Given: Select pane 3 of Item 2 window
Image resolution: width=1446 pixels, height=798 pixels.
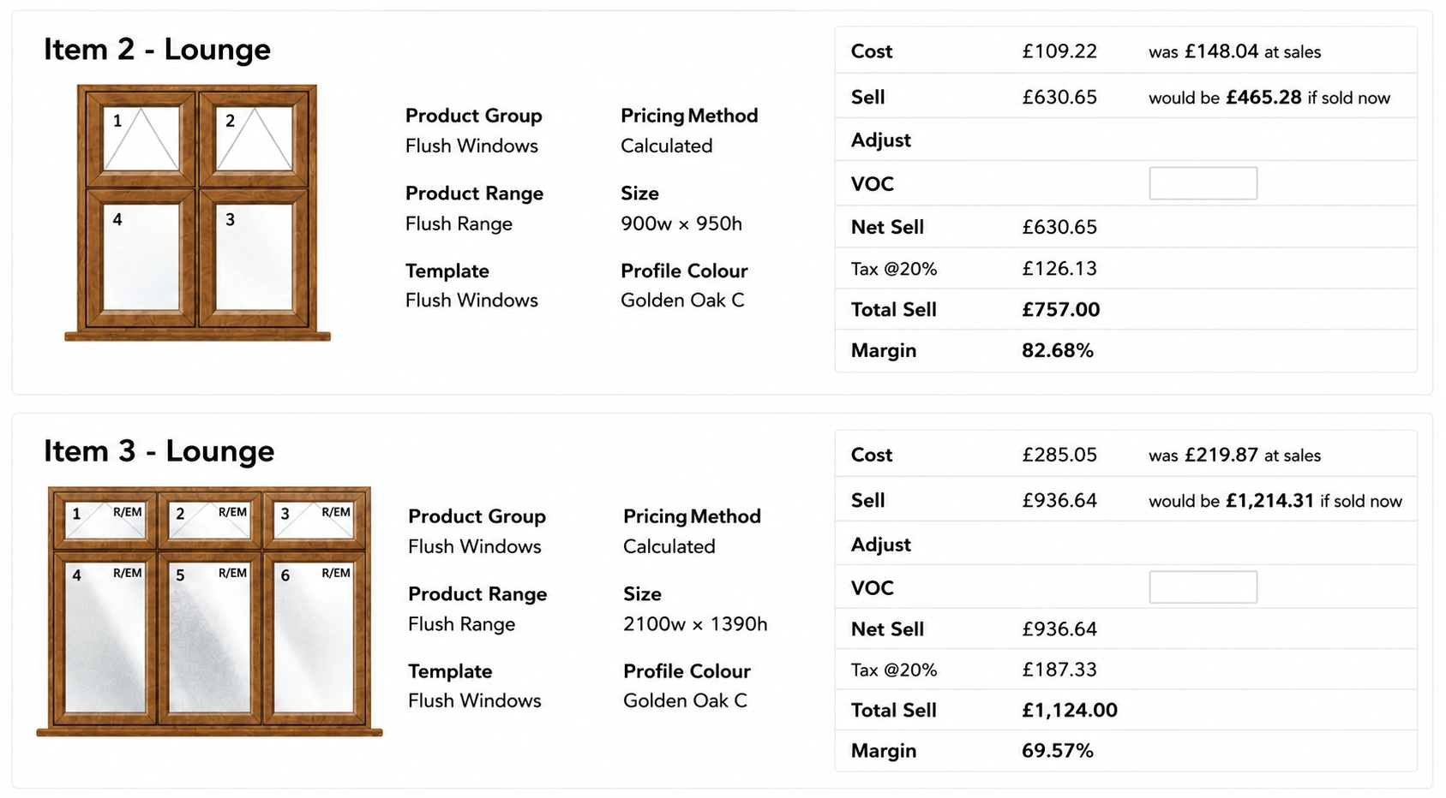Looking at the screenshot, I should coord(254,257).
